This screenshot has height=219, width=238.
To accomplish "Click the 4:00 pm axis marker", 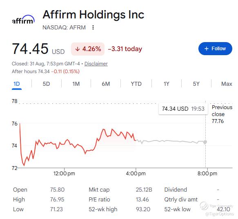I will (x=136, y=173).
